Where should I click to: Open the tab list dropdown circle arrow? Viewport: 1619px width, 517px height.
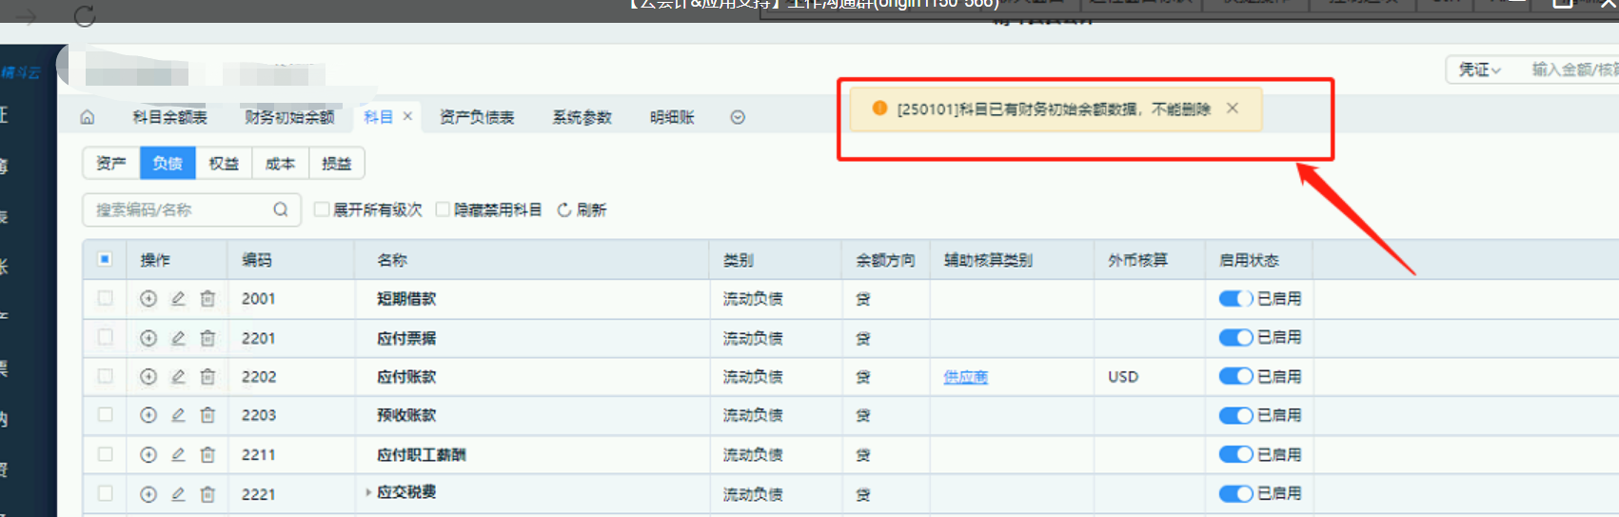point(738,117)
